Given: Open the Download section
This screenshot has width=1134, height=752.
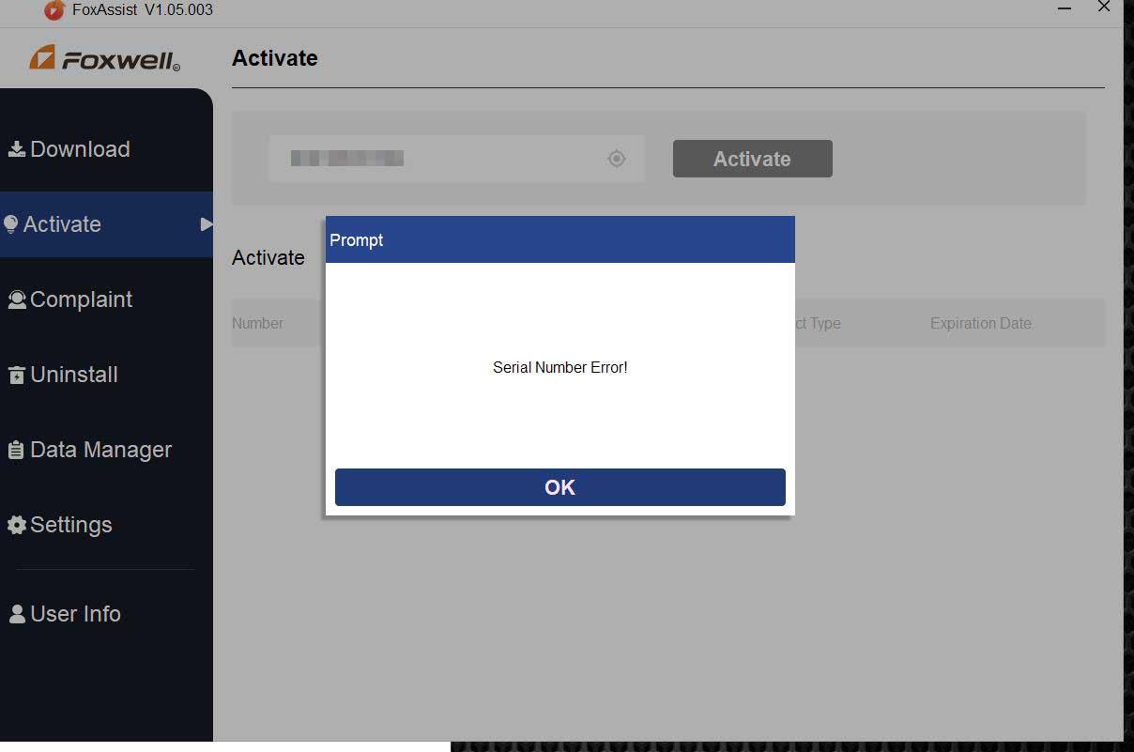Looking at the screenshot, I should pyautogui.click(x=106, y=149).
